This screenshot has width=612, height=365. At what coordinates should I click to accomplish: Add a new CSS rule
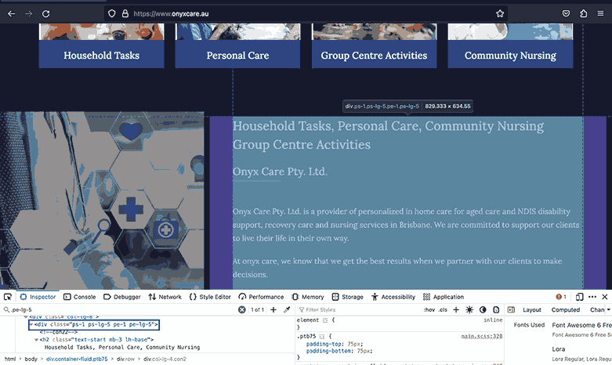tap(456, 309)
